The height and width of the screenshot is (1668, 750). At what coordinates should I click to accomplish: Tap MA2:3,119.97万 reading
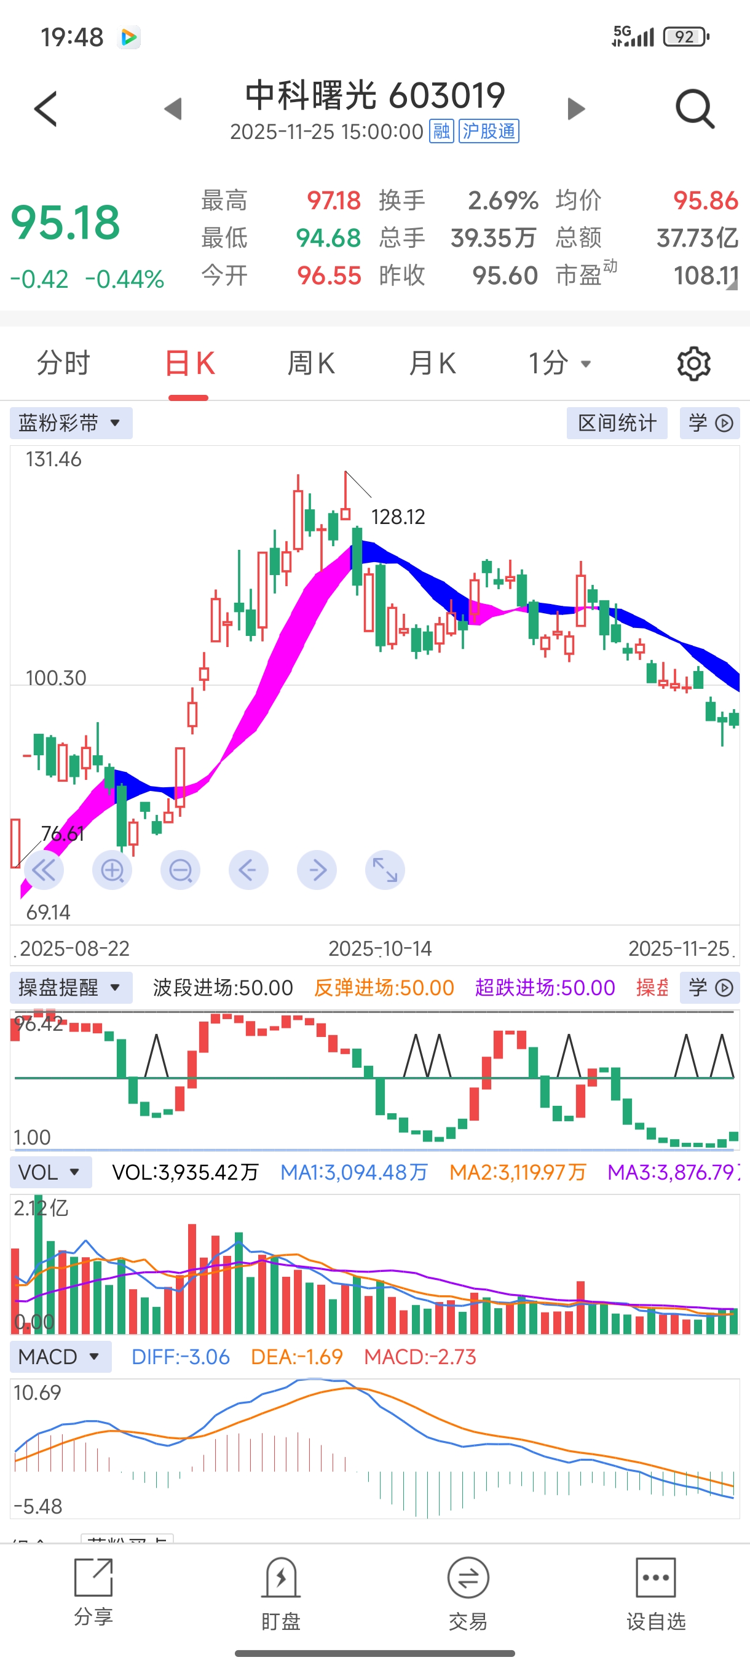click(518, 1172)
